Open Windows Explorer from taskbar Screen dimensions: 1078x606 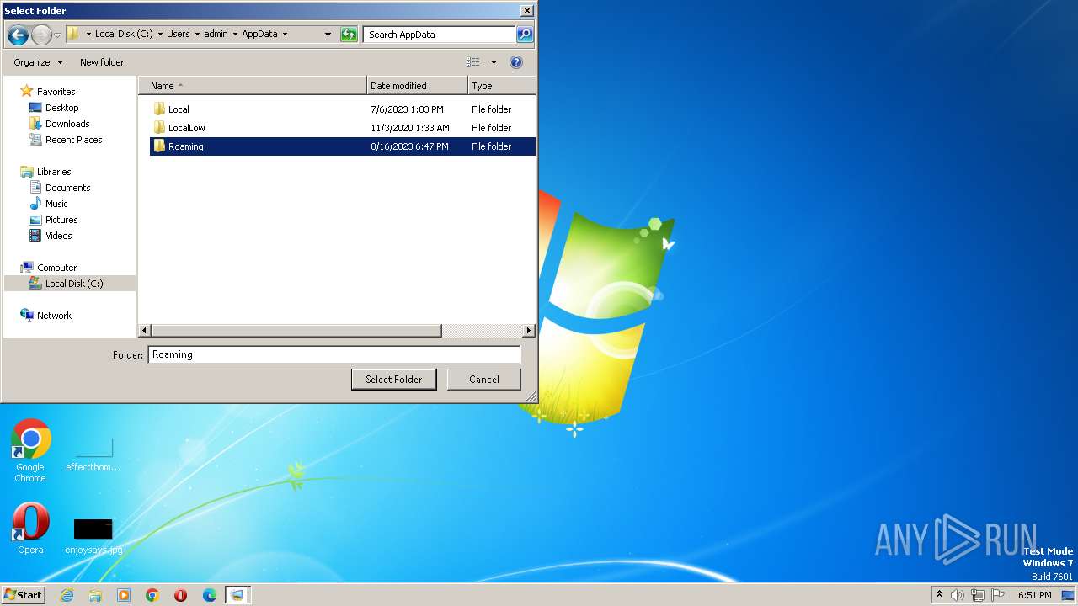tap(95, 595)
